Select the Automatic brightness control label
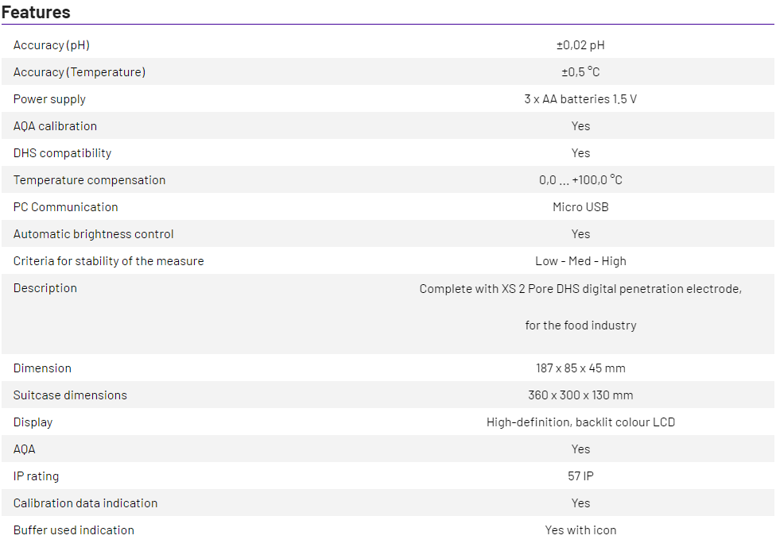The image size is (776, 543). click(93, 234)
